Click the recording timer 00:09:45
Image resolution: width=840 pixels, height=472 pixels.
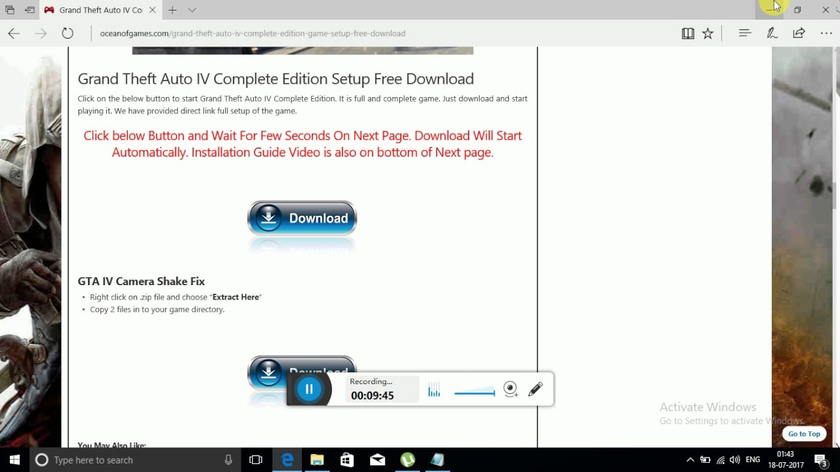[x=372, y=395]
